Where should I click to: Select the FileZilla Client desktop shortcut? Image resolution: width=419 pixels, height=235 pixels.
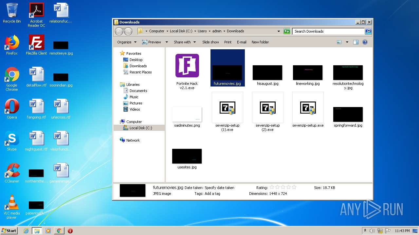coord(36,45)
